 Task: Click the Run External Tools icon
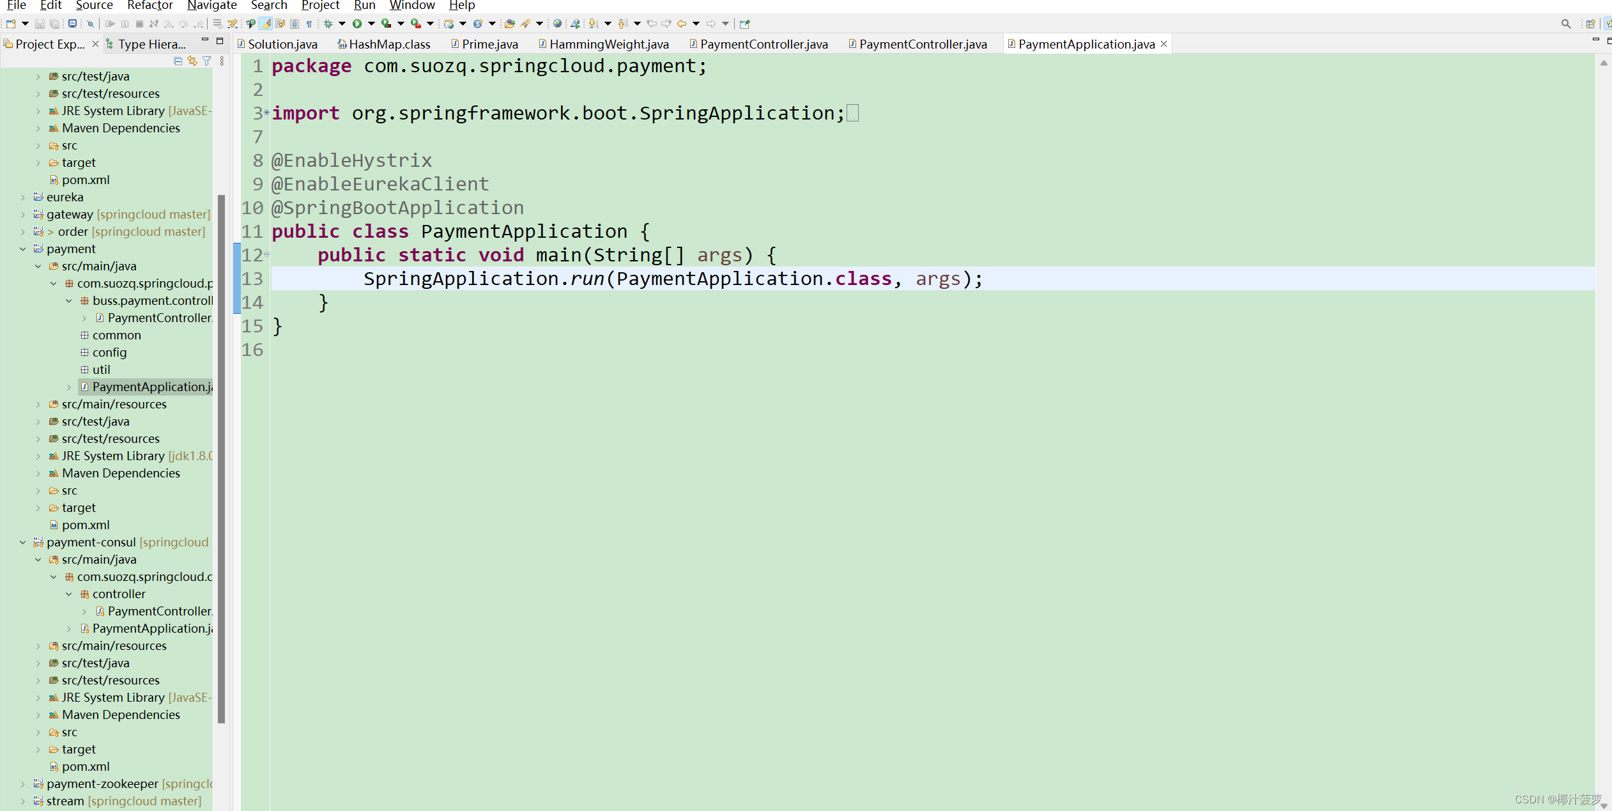415,24
